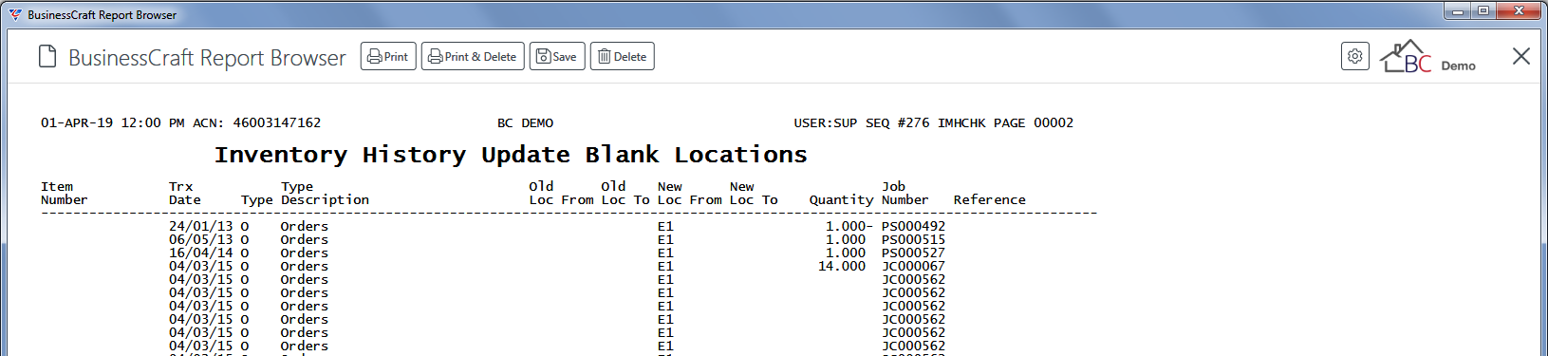Click quantity value 14.000
Image resolution: width=1548 pixels, height=356 pixels.
842,267
